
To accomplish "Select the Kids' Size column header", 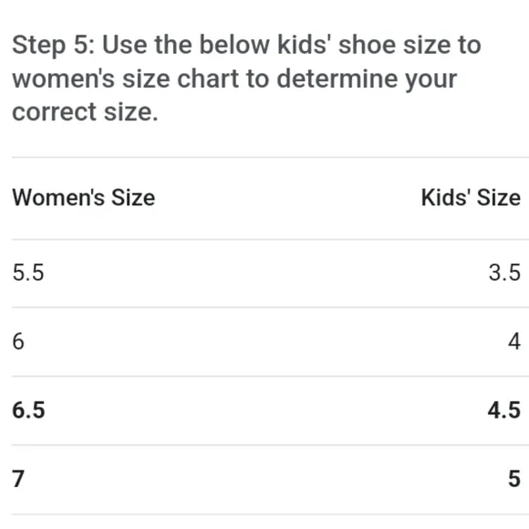I will click(471, 197).
